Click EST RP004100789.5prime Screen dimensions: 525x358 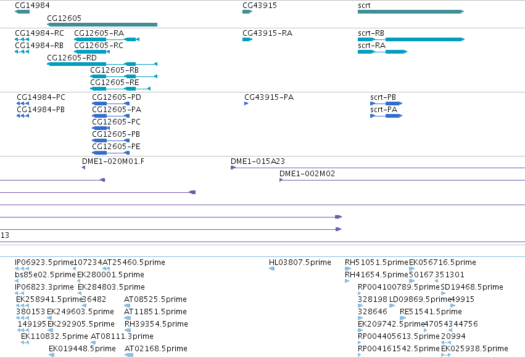coord(360,293)
